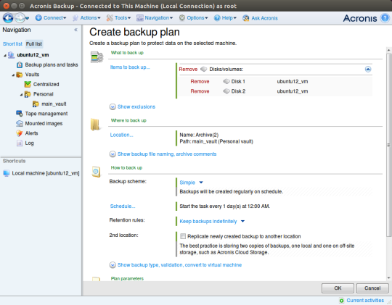This screenshot has height=305, width=392.
Task: Remove Disk 1 from backup items
Action: [x=200, y=82]
